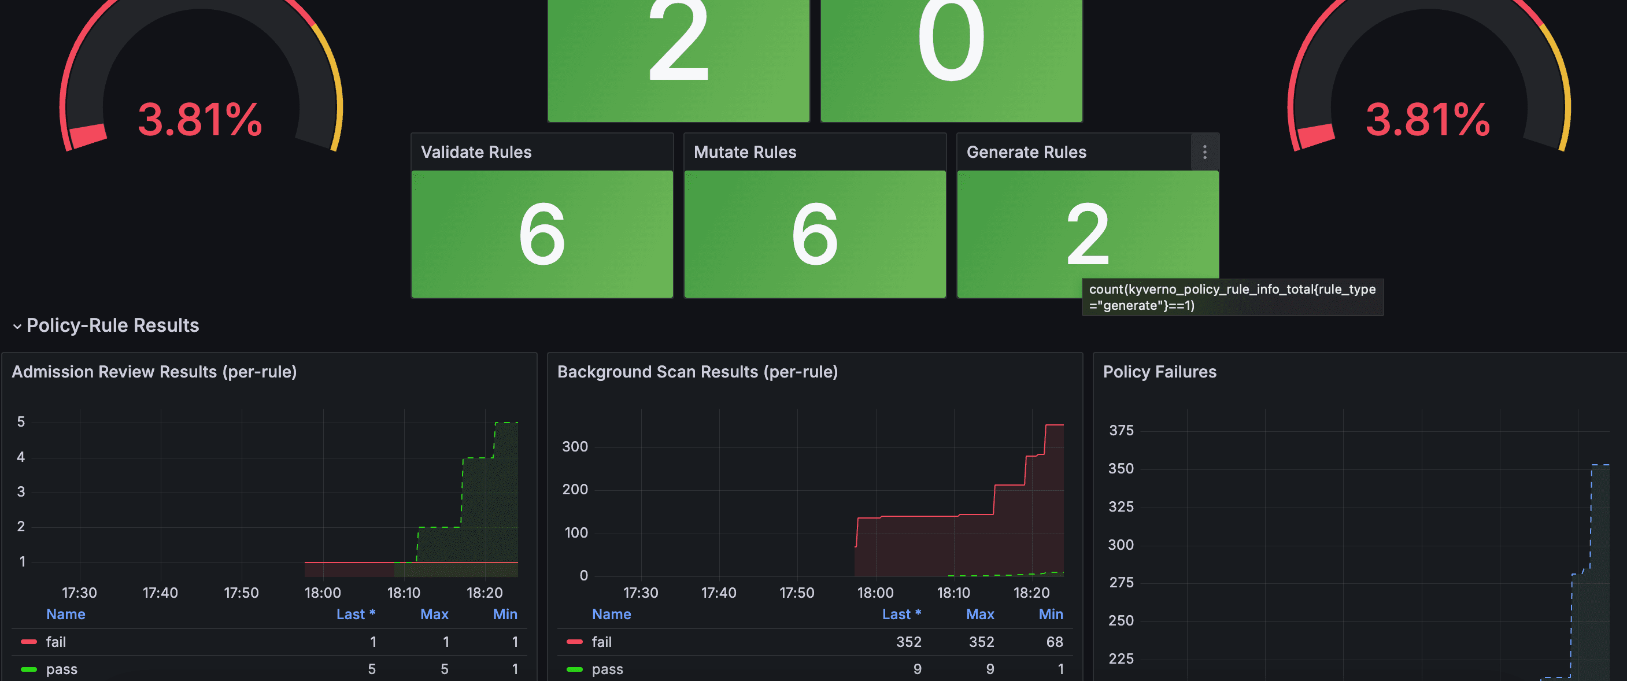Open the Generate Rules panel menu dots
This screenshot has width=1627, height=681.
(1204, 151)
